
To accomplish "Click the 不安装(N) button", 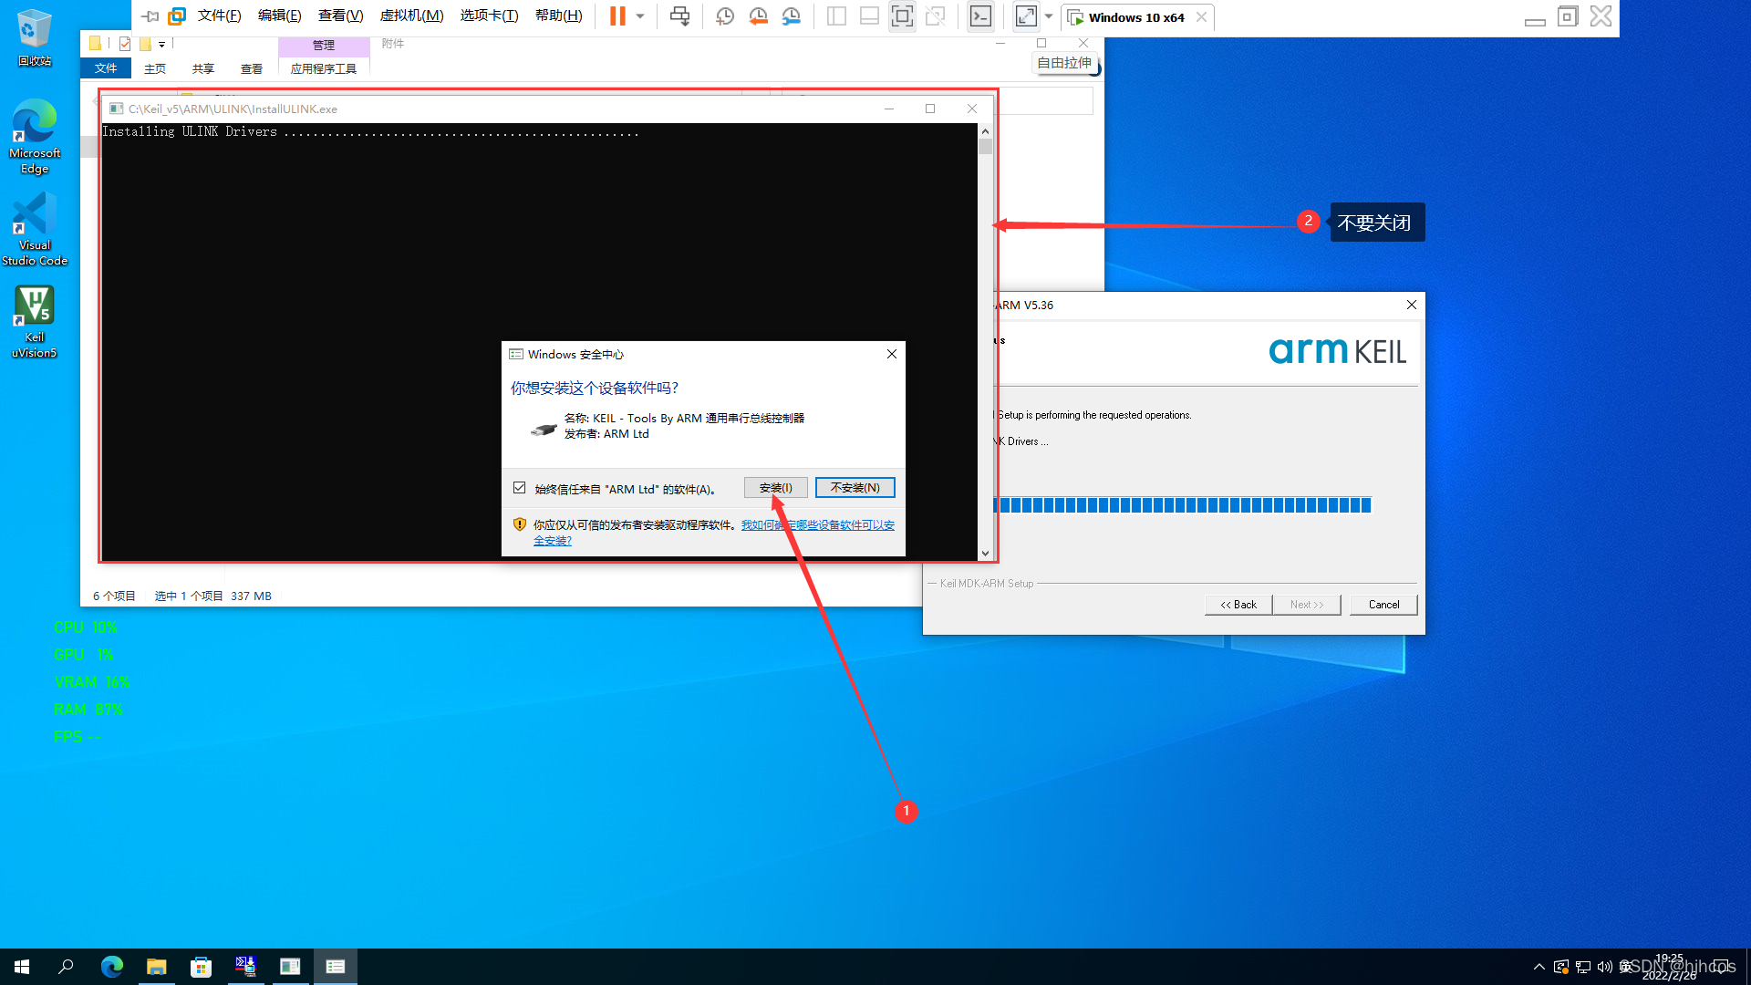I will pos(855,488).
